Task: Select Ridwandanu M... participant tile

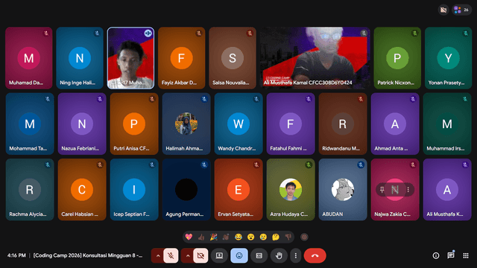Action: [343, 124]
